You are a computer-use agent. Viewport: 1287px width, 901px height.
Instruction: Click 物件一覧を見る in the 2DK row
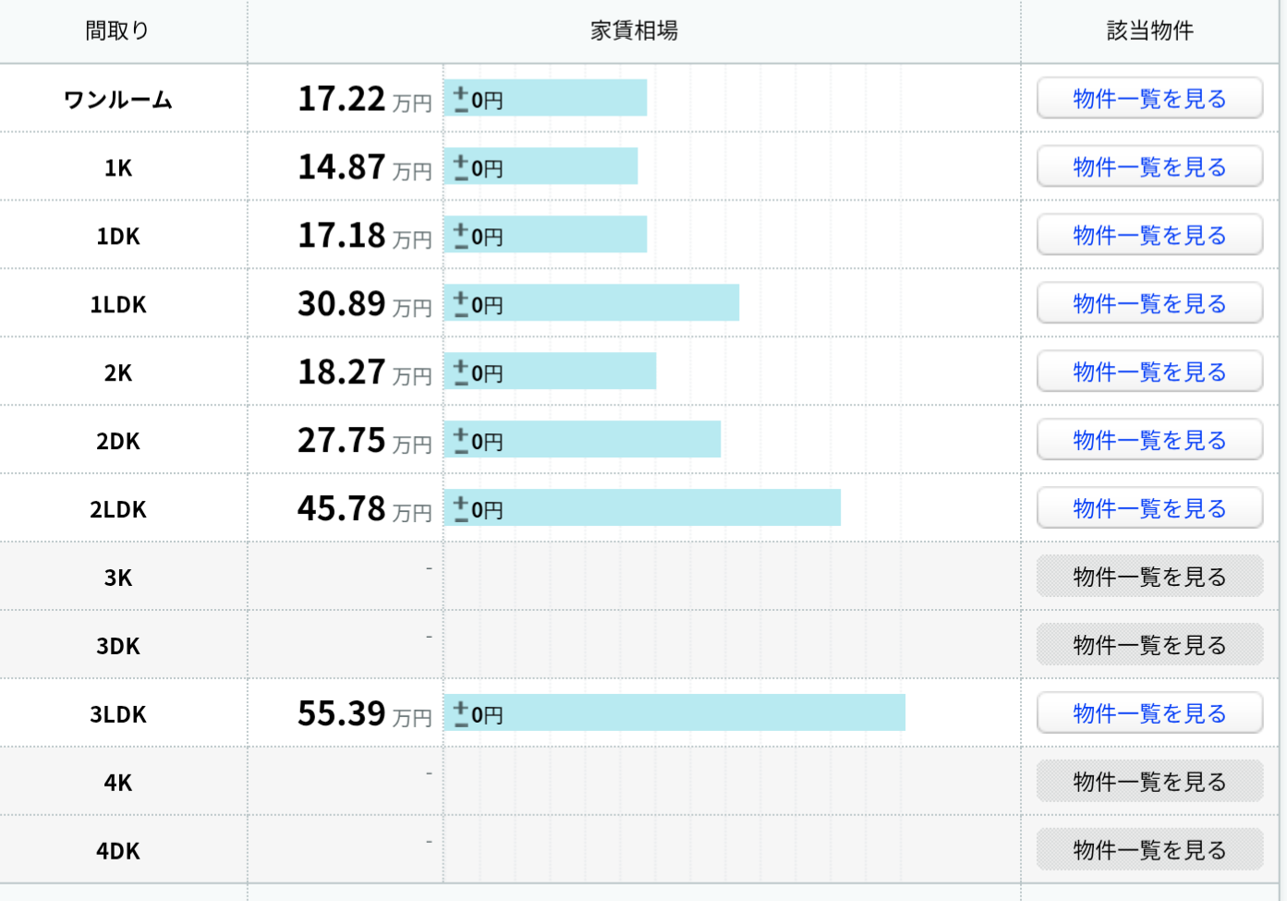(x=1149, y=440)
